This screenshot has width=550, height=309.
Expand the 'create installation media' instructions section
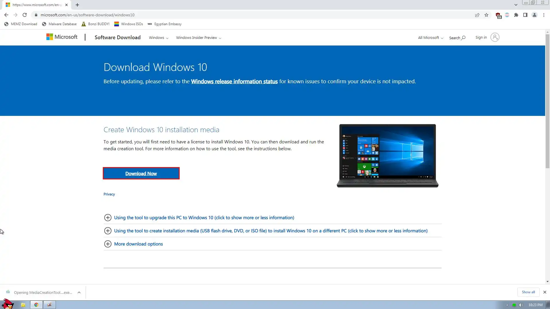[270, 231]
